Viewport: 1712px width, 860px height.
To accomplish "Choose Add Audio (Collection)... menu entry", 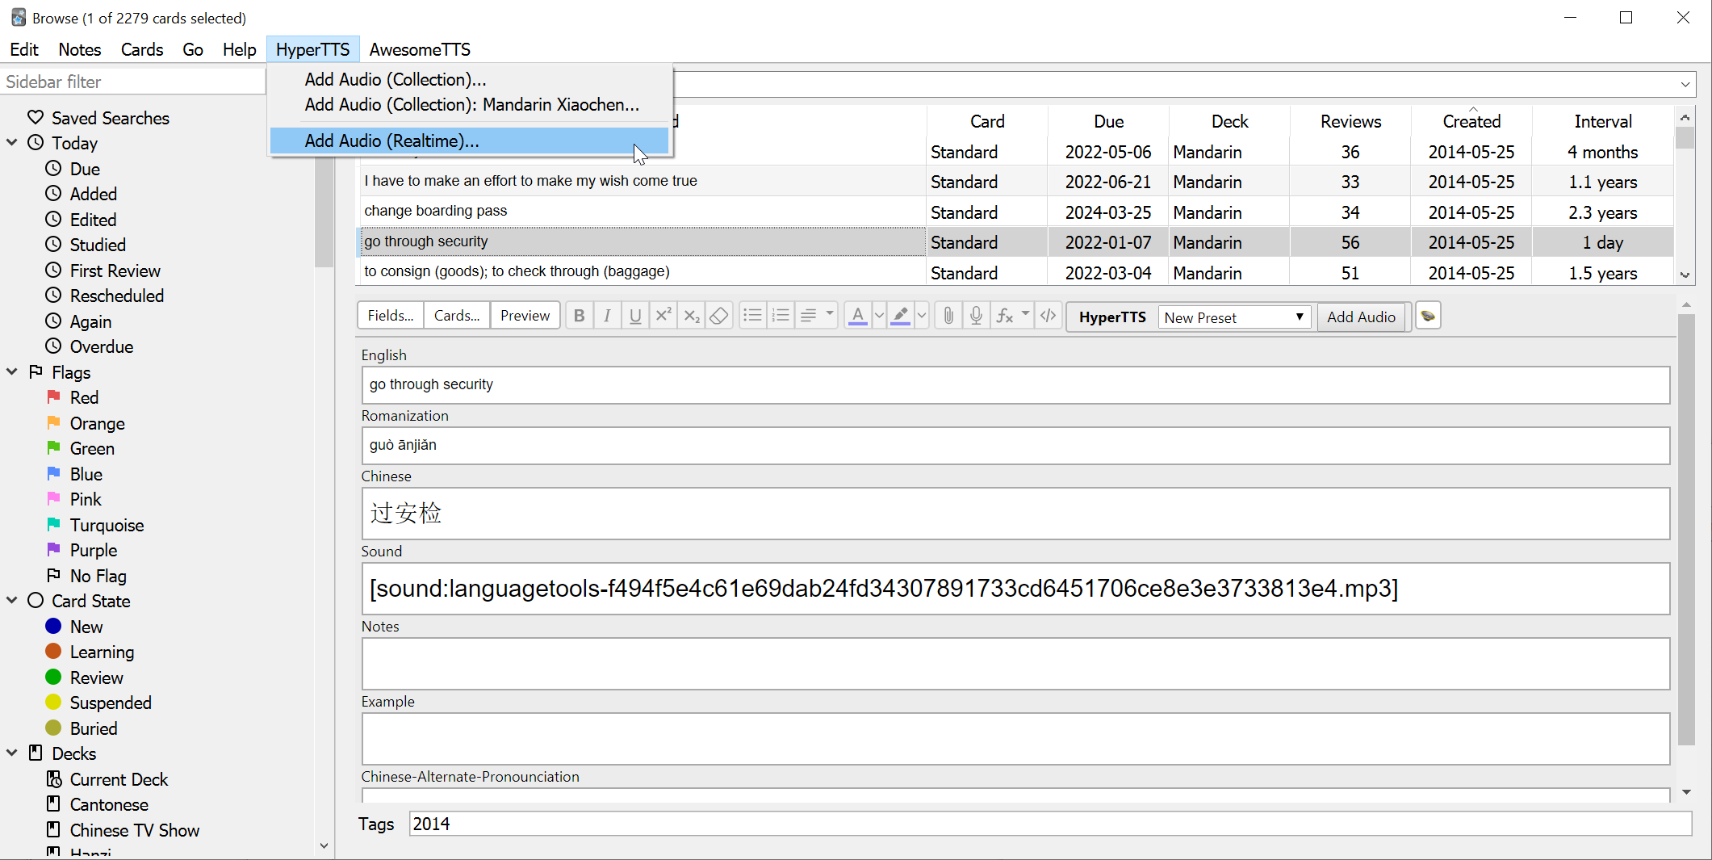I will [x=469, y=79].
